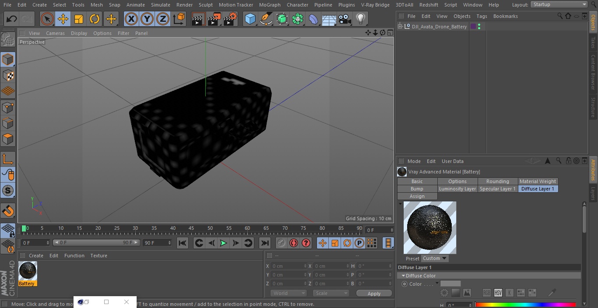Open the MoGraph menu
Viewport: 598px width, 308px height.
coord(270,5)
